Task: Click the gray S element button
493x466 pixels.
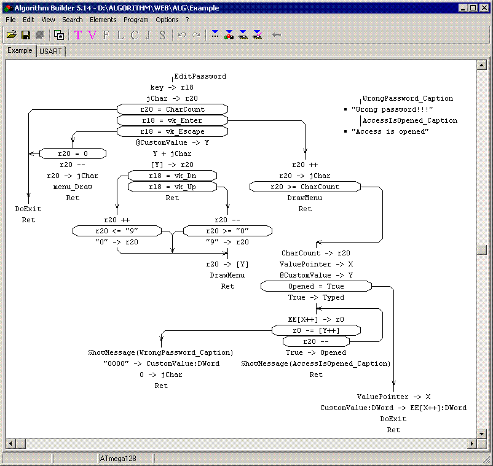Action: (162, 35)
